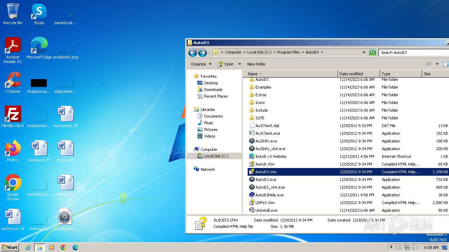Open Acrobat Reader DC desktop shortcut
449x252 pixels.
click(x=13, y=50)
